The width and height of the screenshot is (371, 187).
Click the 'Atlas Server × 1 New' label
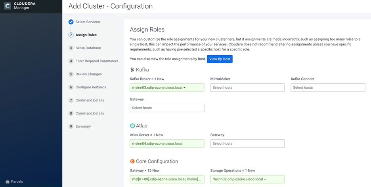[x=147, y=135]
